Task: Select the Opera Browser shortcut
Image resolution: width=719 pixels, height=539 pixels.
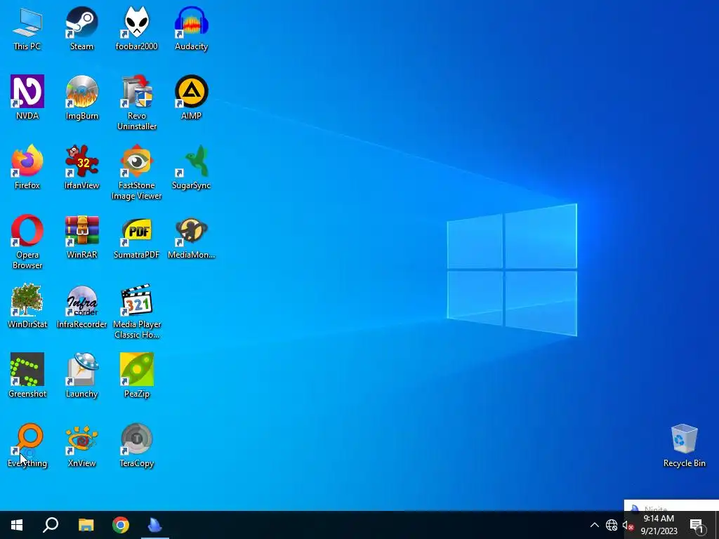Action: 27,242
